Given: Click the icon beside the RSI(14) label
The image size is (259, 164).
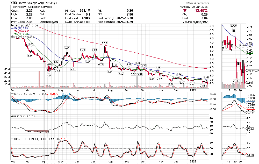Looking at the screenshot, I should 11,116.
